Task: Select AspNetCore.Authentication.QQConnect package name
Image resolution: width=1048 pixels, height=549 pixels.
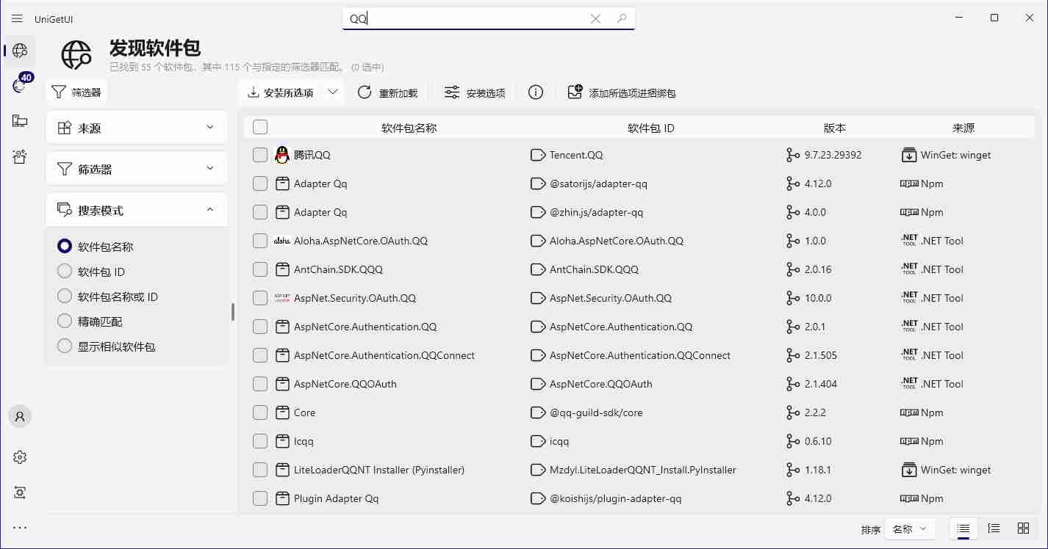Action: 384,355
